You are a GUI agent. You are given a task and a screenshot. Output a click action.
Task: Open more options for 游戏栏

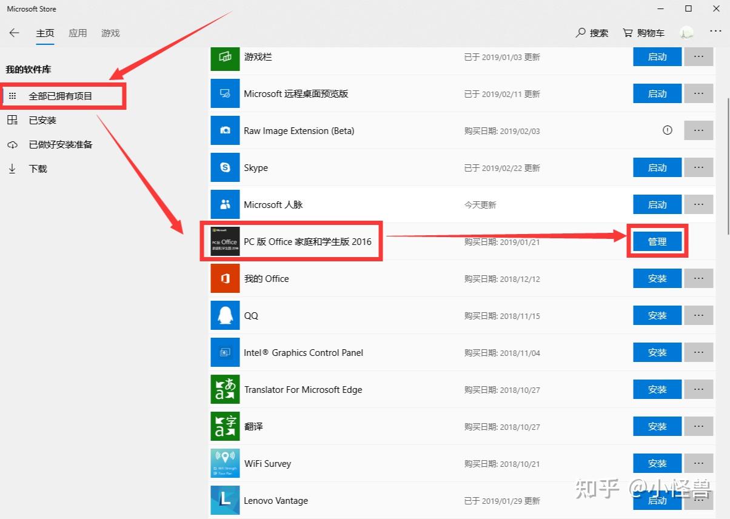(x=698, y=57)
